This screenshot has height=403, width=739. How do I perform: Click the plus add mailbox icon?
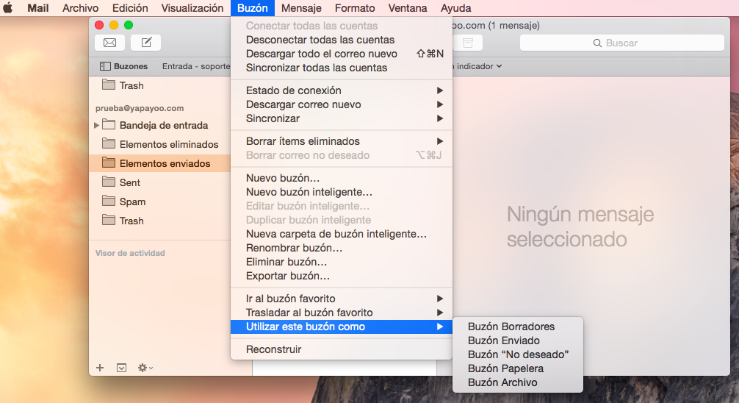click(100, 368)
